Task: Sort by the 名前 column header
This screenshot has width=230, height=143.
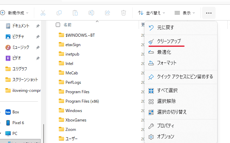Action: tap(67, 25)
